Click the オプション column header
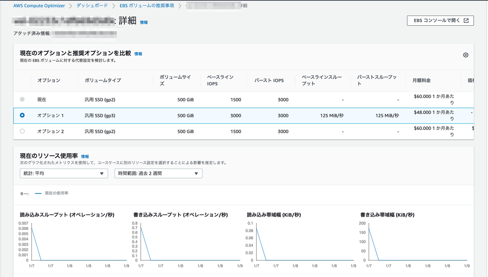 [x=49, y=81]
